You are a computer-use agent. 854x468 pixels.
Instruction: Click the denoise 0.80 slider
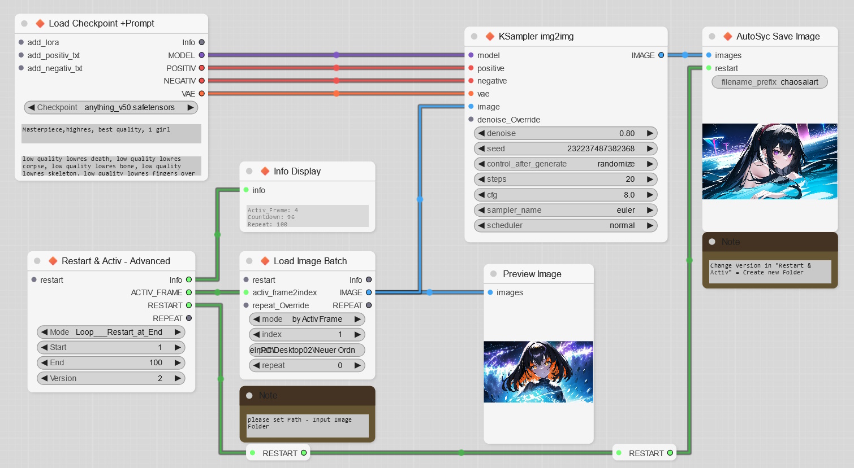coord(566,133)
